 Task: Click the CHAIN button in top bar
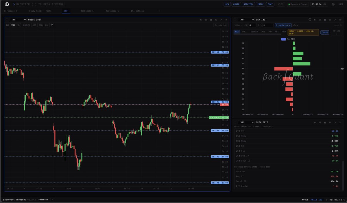236,4
